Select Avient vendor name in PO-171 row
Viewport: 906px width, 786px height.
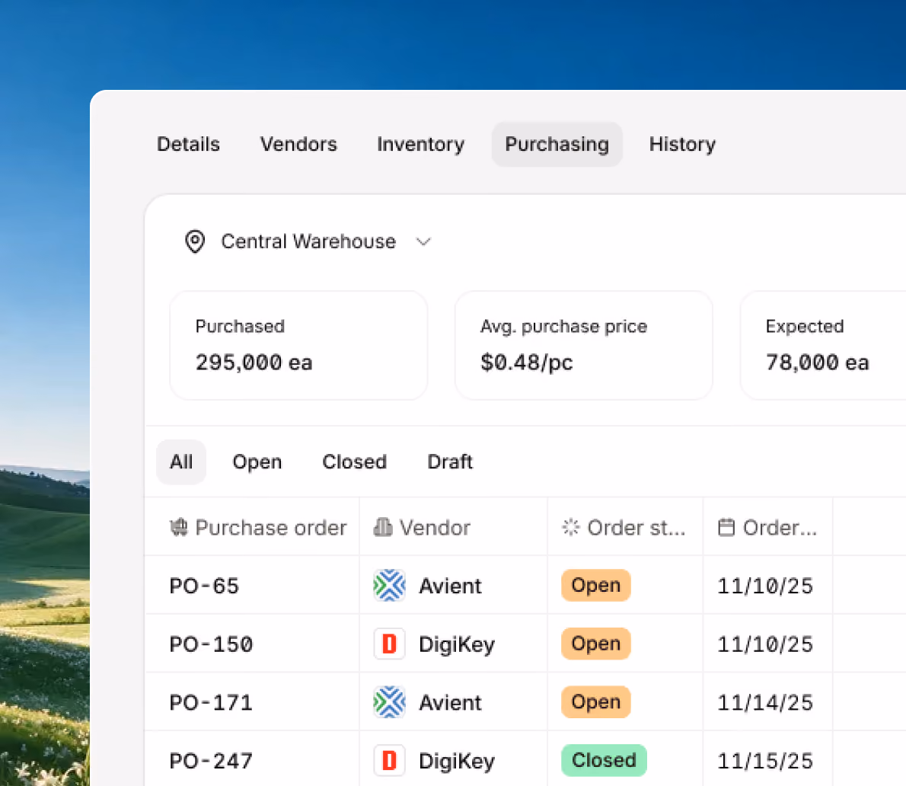[x=450, y=702]
